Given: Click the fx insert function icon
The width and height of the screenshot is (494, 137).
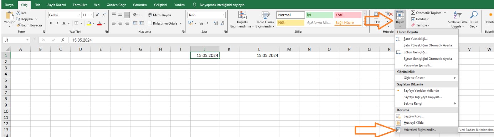Looking at the screenshot, I should click(x=63, y=40).
